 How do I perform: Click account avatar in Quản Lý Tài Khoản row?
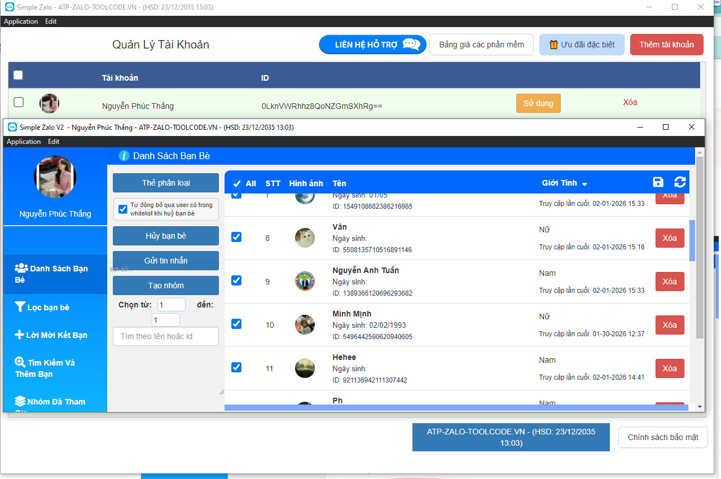(49, 103)
